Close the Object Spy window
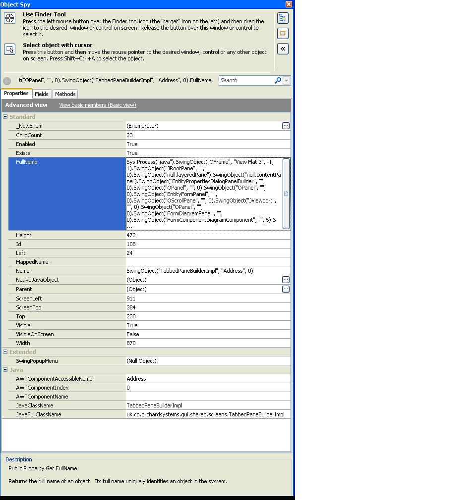Screen dimensions: 476x500 289,4
